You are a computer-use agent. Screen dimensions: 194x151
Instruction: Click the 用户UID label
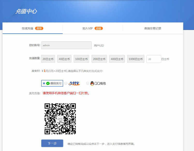tap(99, 46)
